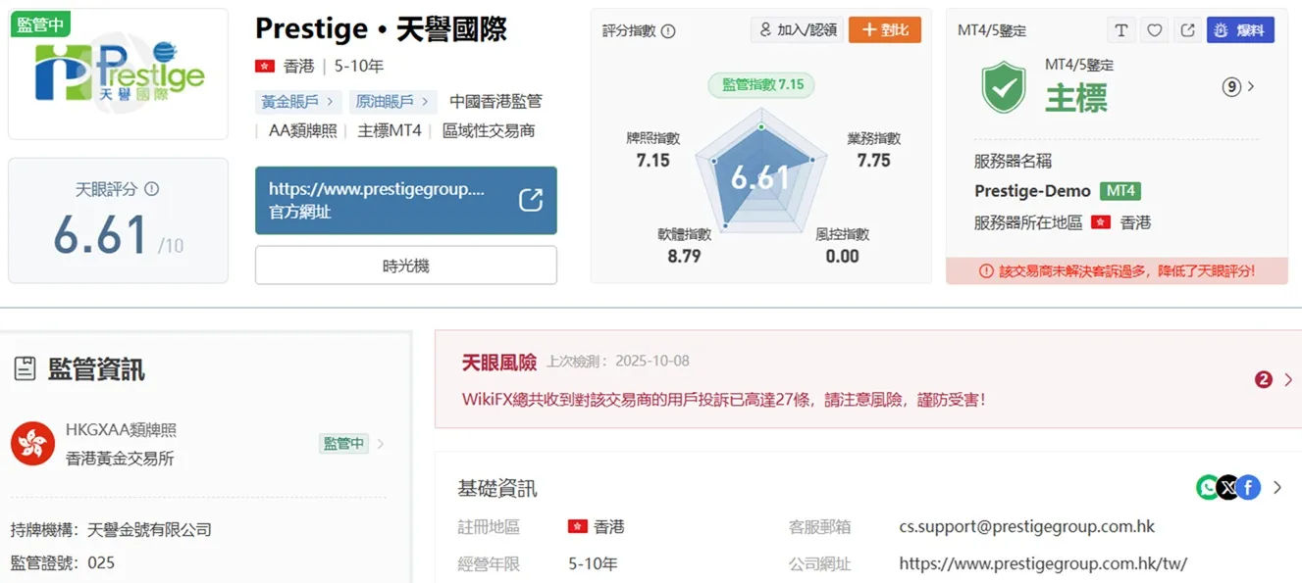Screen dimensions: 1302x583
Task: Open the official website link external icon
Action: [531, 200]
